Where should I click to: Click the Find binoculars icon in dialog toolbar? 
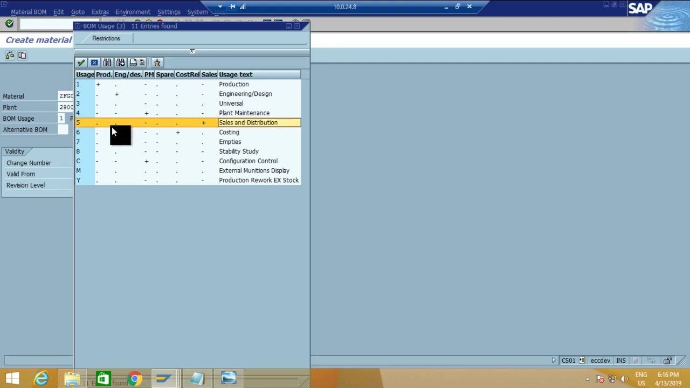pyautogui.click(x=107, y=63)
